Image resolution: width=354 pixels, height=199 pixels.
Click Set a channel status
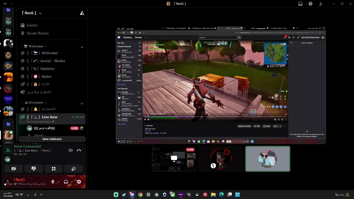click(x=39, y=122)
